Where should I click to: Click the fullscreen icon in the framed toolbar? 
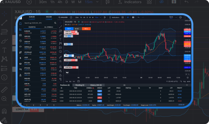185,17
